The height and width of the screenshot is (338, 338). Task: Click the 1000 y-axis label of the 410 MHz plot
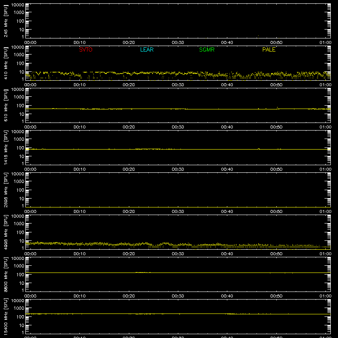click(x=19, y=55)
